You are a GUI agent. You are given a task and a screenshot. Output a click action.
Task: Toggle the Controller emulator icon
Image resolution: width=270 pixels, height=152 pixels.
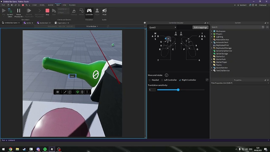89,11
